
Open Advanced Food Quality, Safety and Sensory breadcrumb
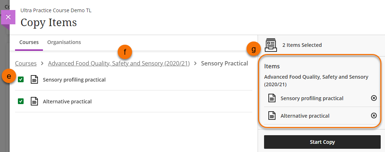119,63
